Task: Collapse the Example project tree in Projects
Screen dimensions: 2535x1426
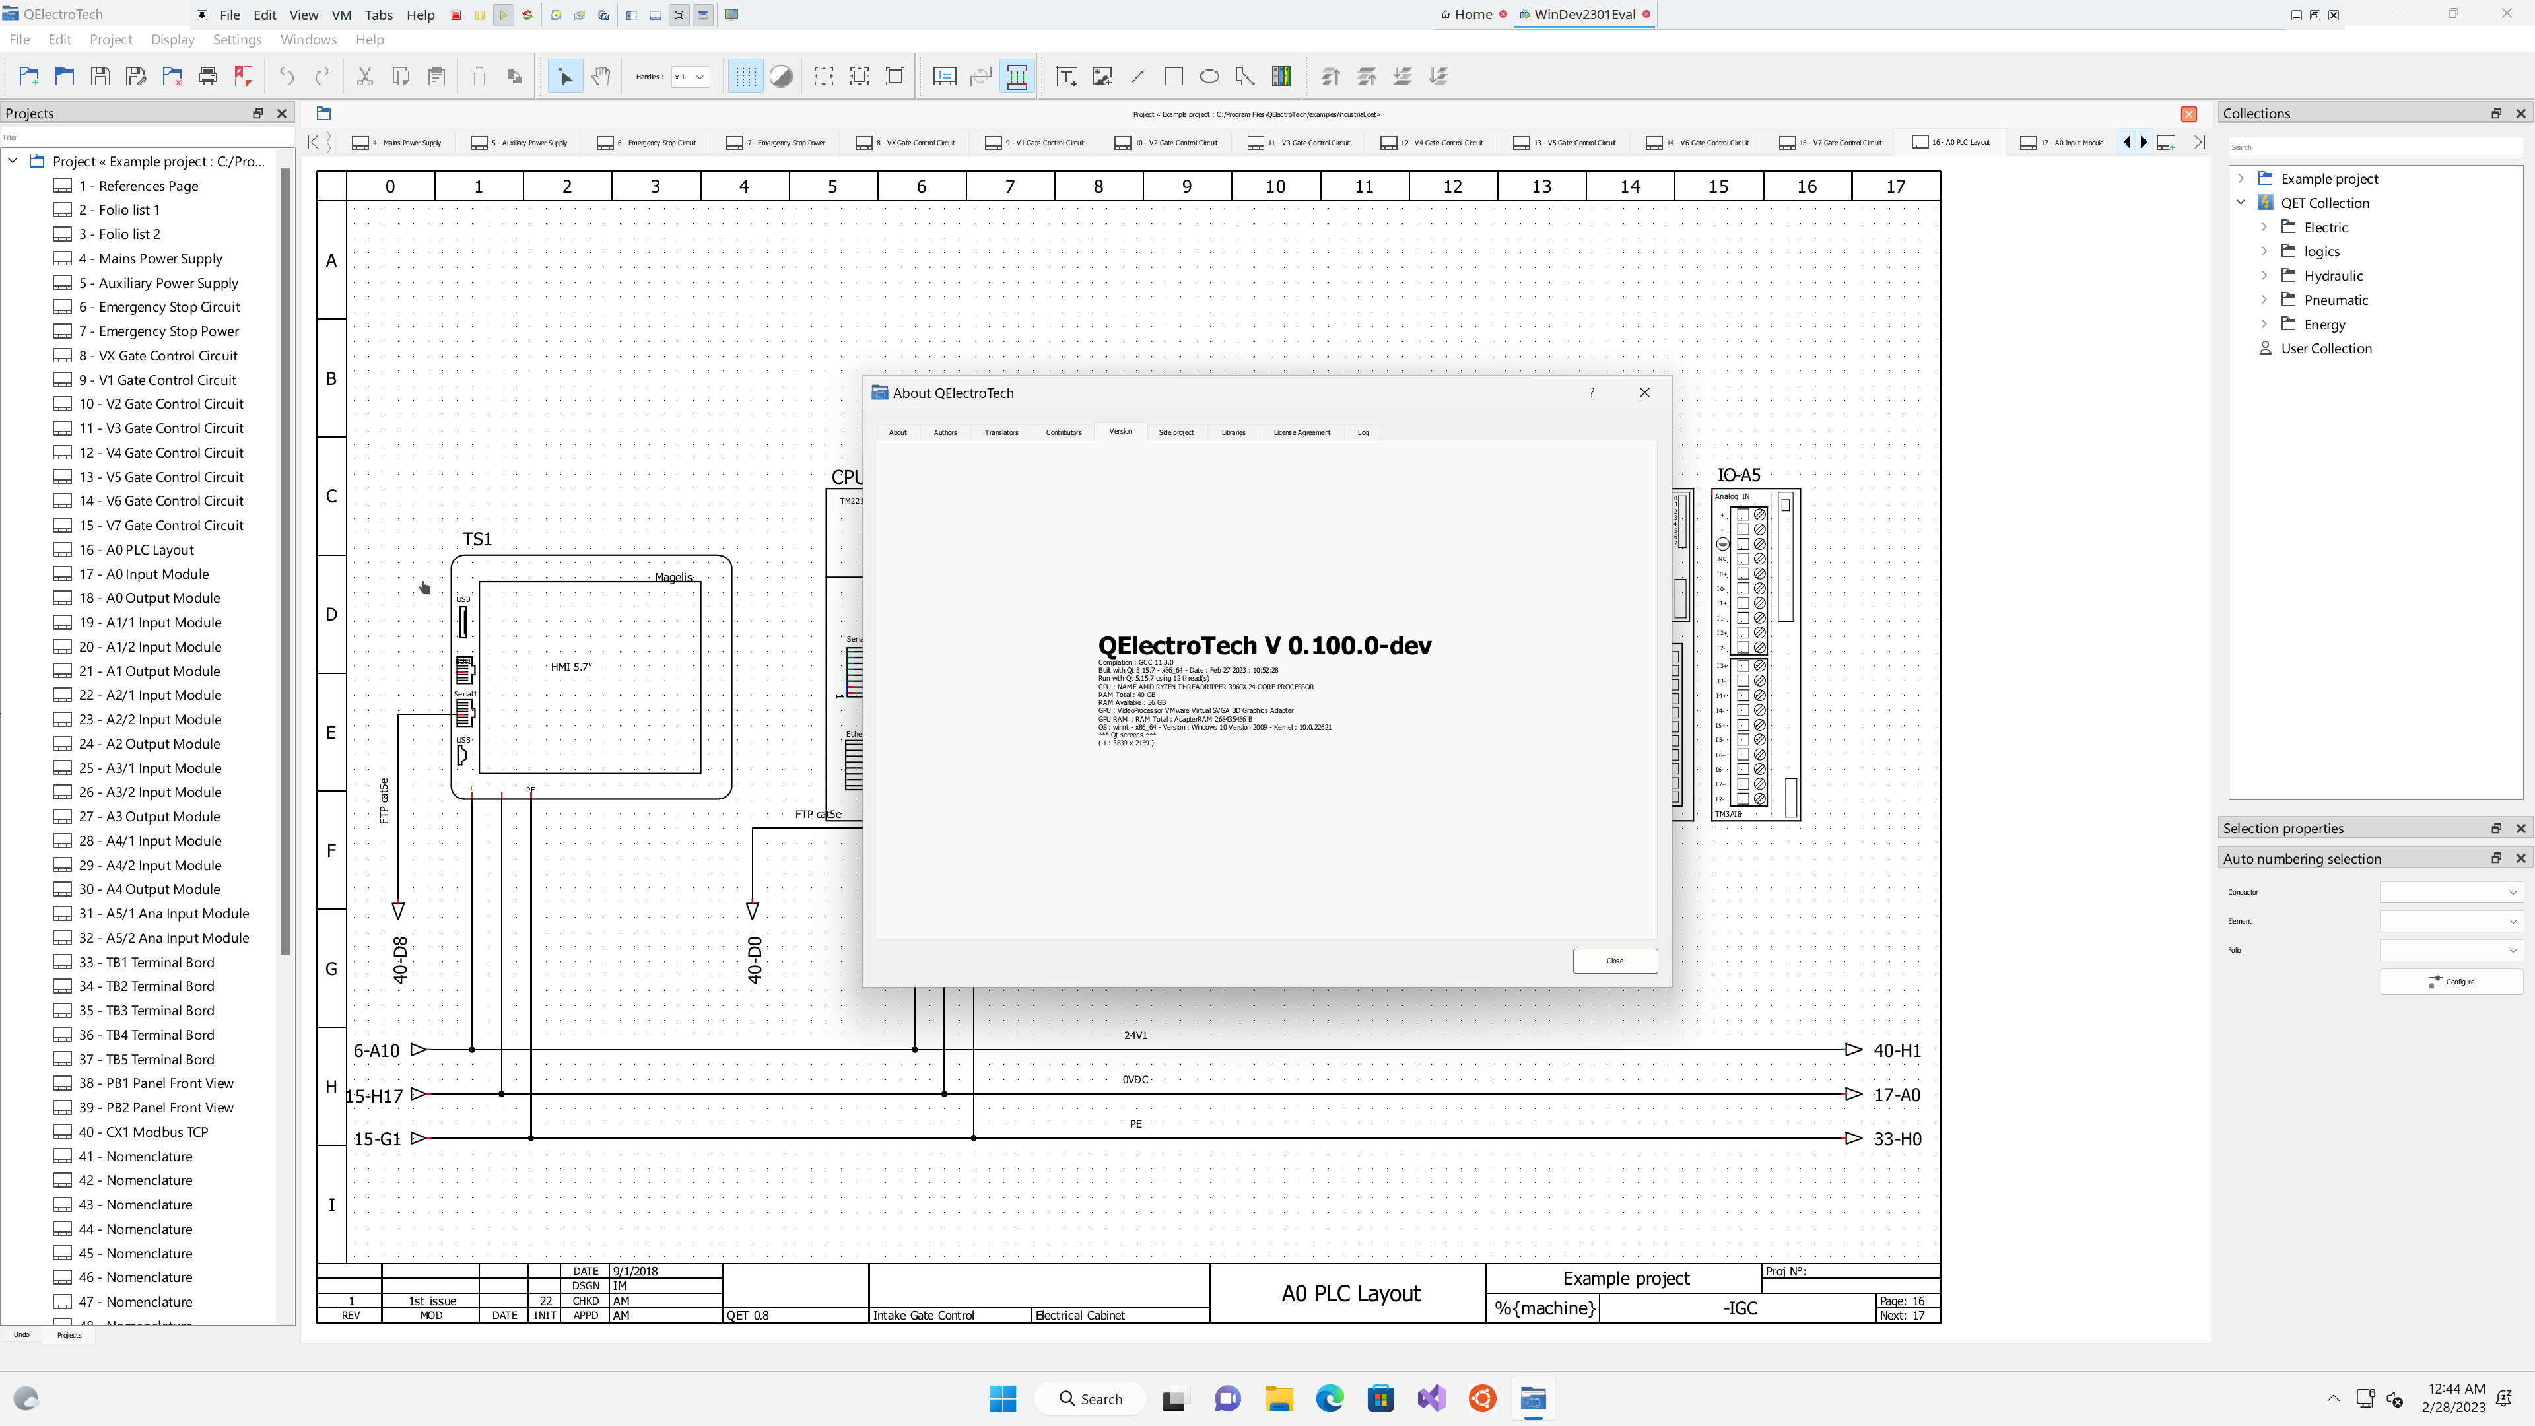Action: (13, 161)
